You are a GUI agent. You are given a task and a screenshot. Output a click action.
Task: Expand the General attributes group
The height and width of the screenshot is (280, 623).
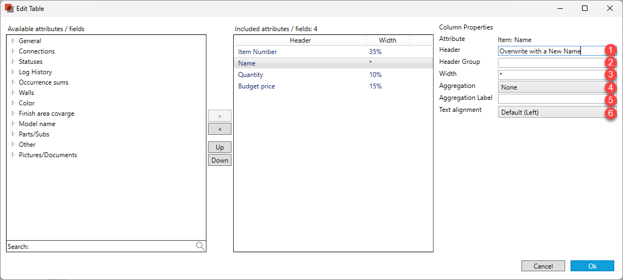13,41
